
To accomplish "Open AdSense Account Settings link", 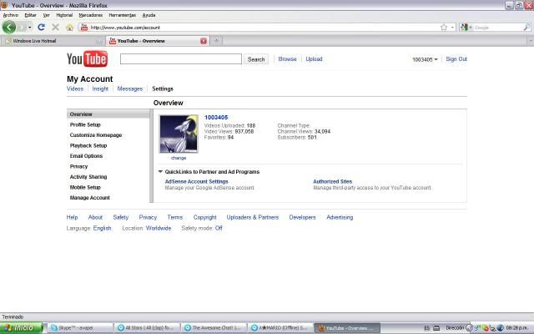I will click(x=196, y=181).
